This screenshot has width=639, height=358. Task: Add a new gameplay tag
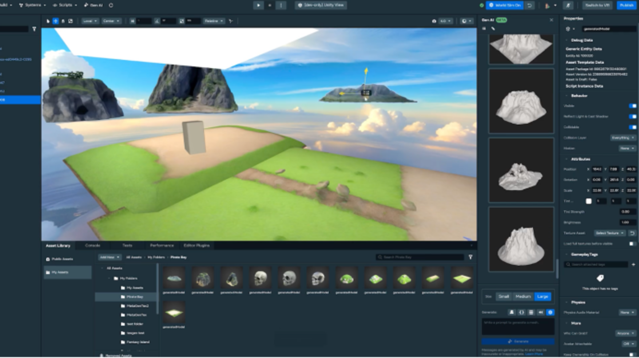click(633, 264)
